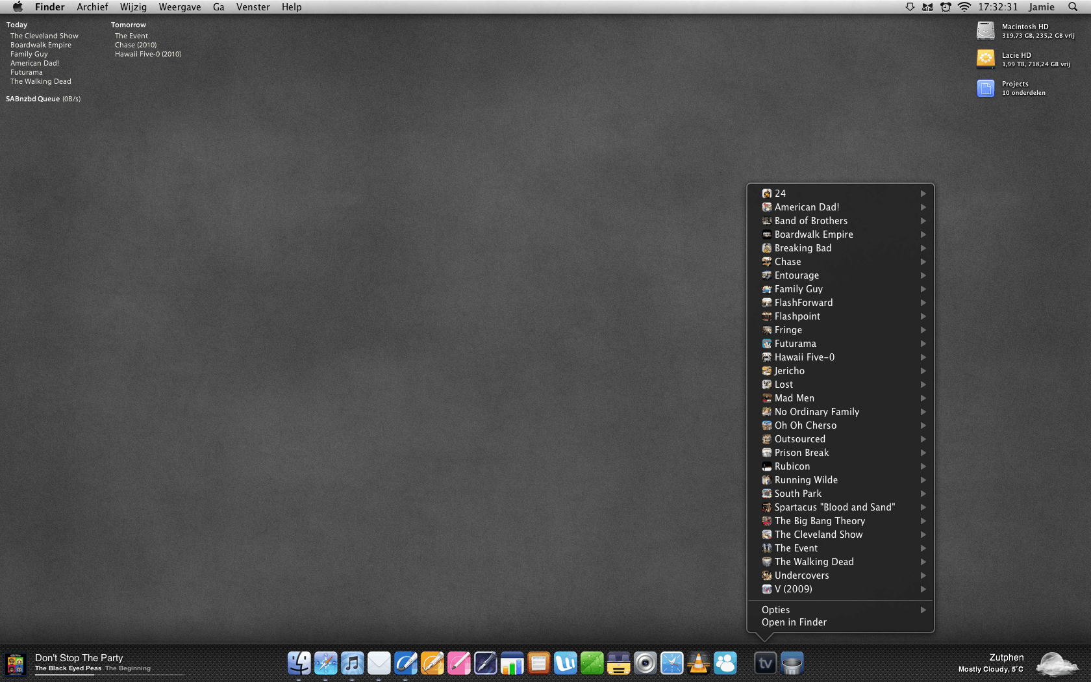Screen dimensions: 1091x682
Task: Expand the Breaking Bad submenu arrow
Action: [x=923, y=248]
